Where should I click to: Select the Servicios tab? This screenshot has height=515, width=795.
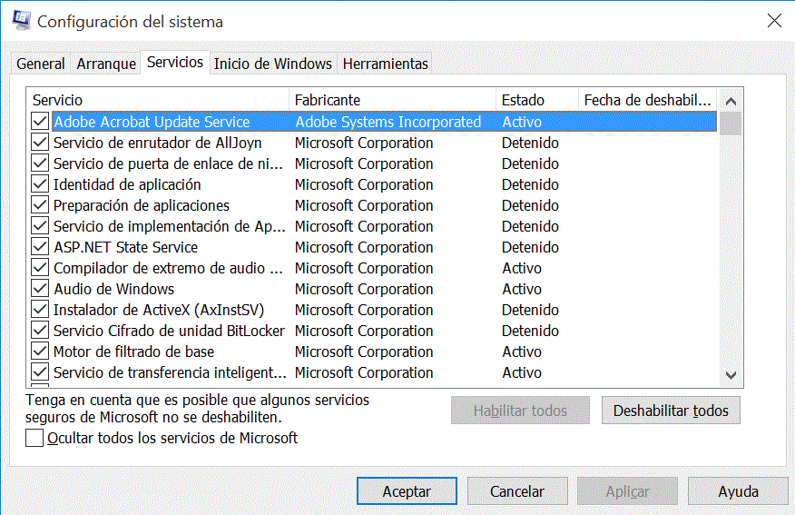pos(175,63)
